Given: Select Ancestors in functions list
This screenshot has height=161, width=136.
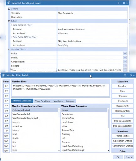Looking at the screenshot, I should [x=35, y=126].
